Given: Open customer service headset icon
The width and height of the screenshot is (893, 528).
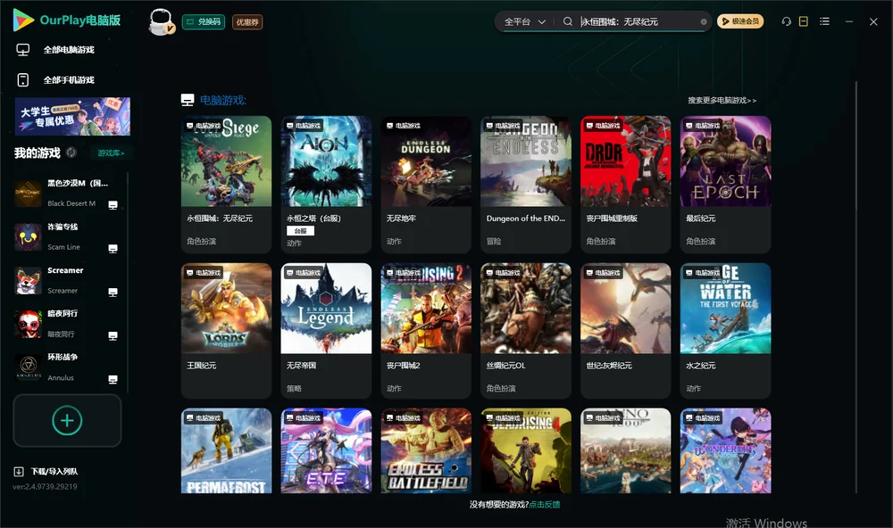Looking at the screenshot, I should [786, 21].
